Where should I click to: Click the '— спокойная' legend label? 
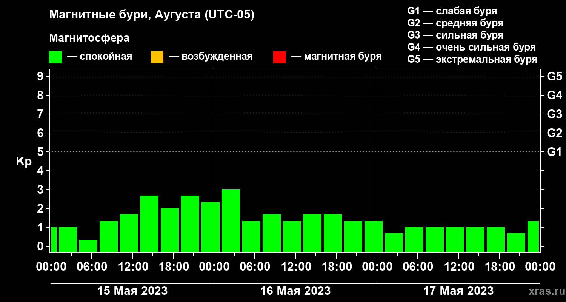pyautogui.click(x=100, y=57)
